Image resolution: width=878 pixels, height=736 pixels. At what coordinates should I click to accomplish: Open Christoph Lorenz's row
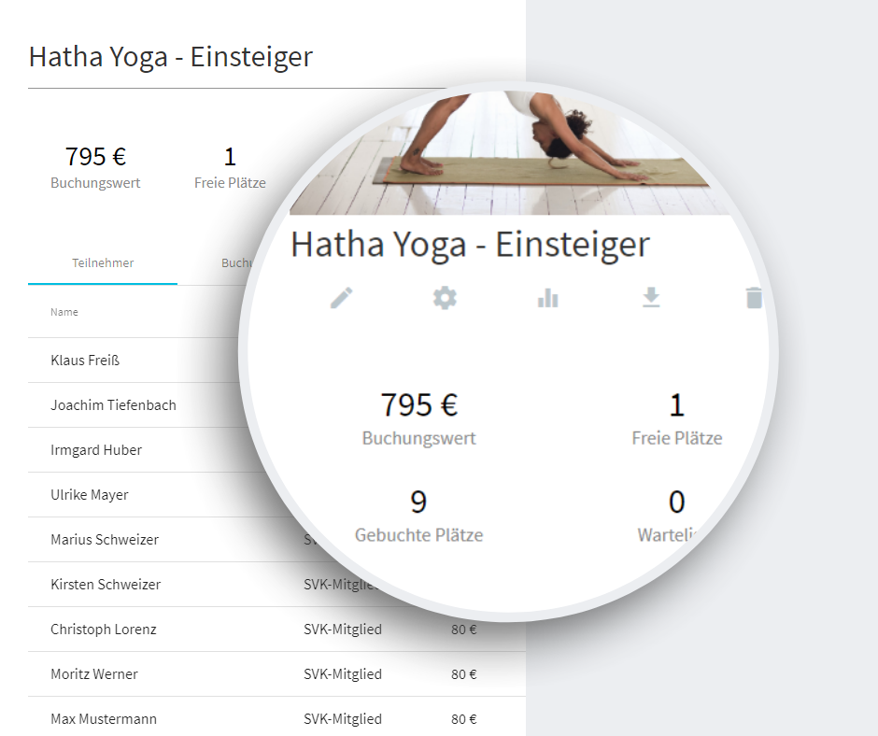(x=104, y=630)
